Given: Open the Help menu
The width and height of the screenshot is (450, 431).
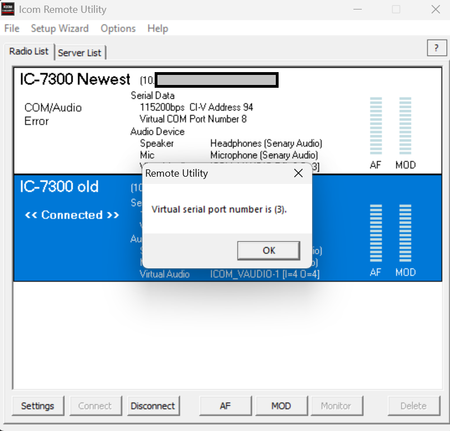Looking at the screenshot, I should [157, 29].
